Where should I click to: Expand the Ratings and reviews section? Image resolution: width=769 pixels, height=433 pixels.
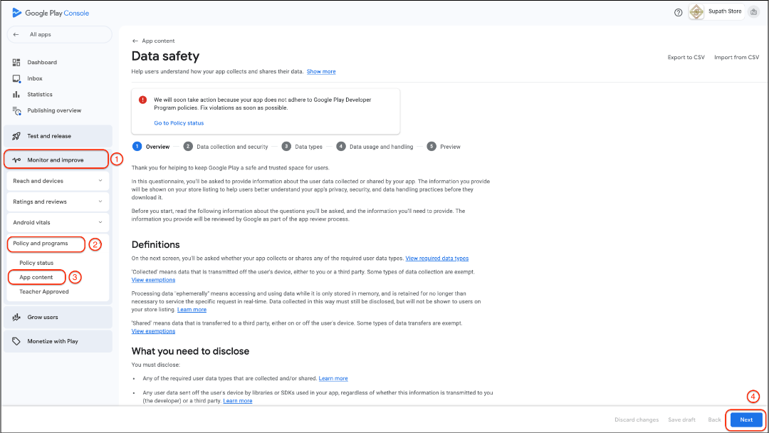click(x=100, y=202)
